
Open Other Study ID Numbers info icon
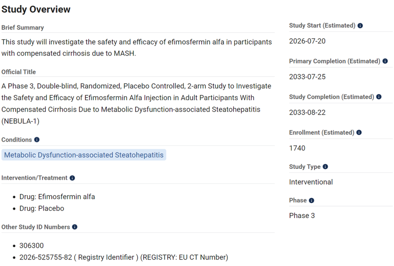click(x=75, y=227)
